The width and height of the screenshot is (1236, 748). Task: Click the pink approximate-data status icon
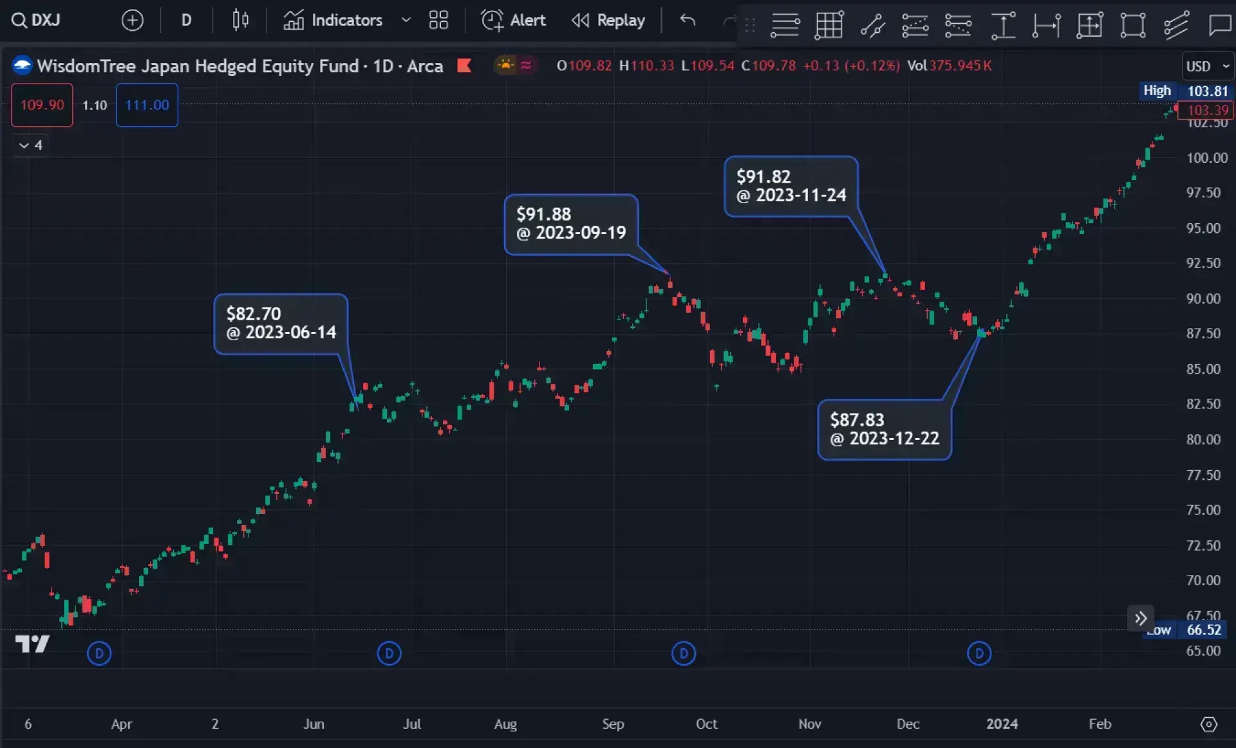526,65
